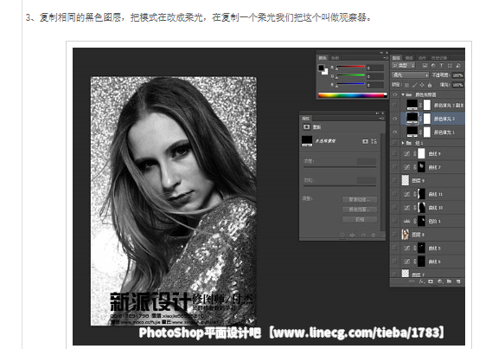Image resolution: width=492 pixels, height=349 pixels.
Task: Collapse the top layer group triangle
Action: click(403, 94)
